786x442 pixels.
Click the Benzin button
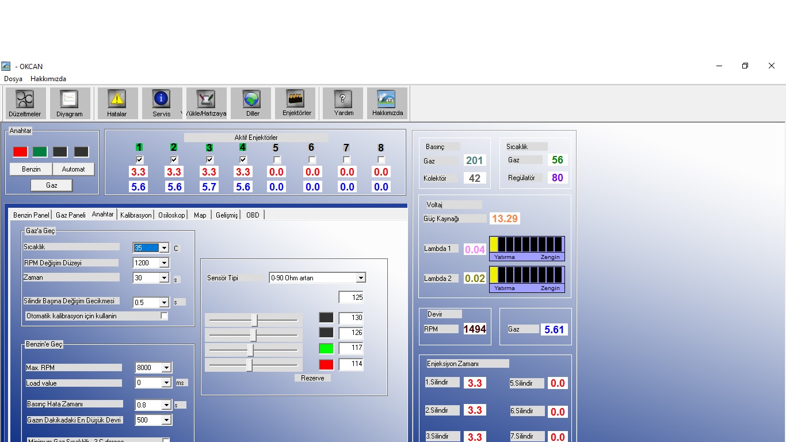coord(31,169)
